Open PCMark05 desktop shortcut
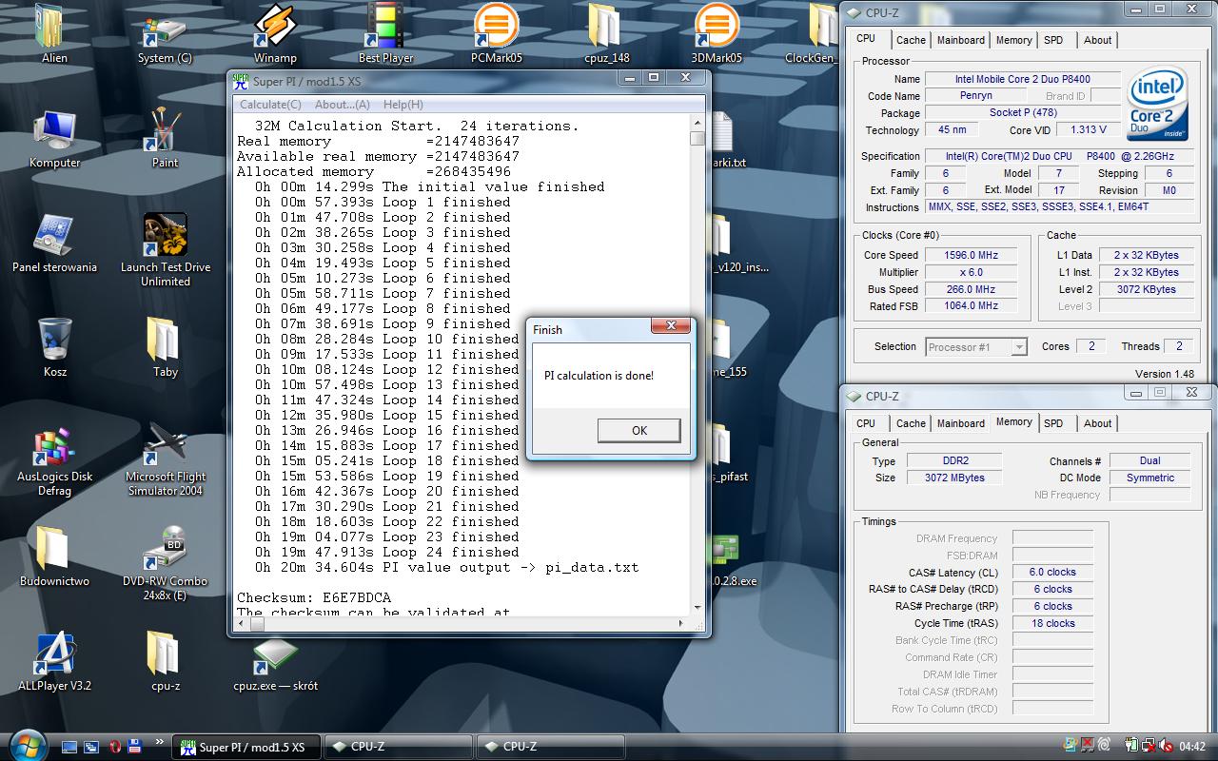 [496, 34]
